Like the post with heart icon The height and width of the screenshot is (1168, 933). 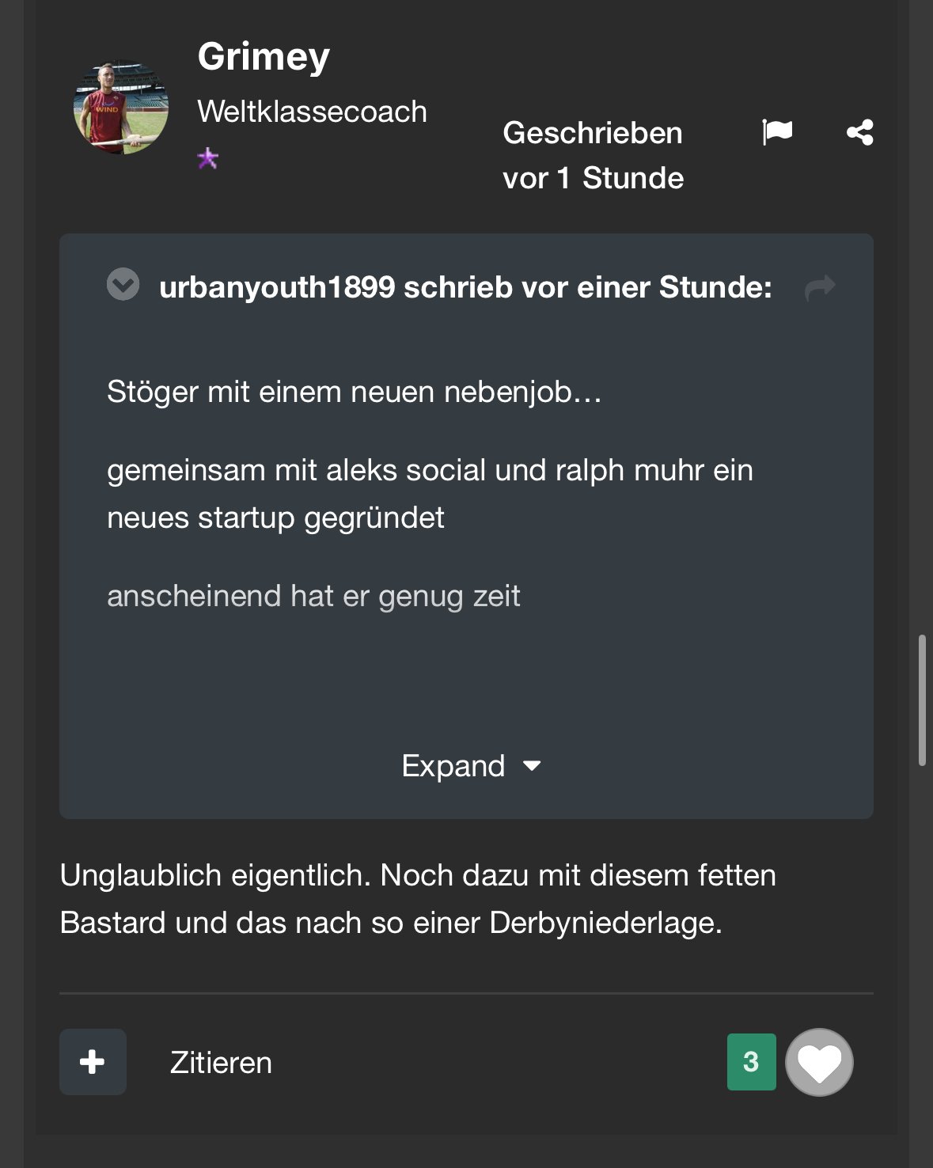(819, 1062)
